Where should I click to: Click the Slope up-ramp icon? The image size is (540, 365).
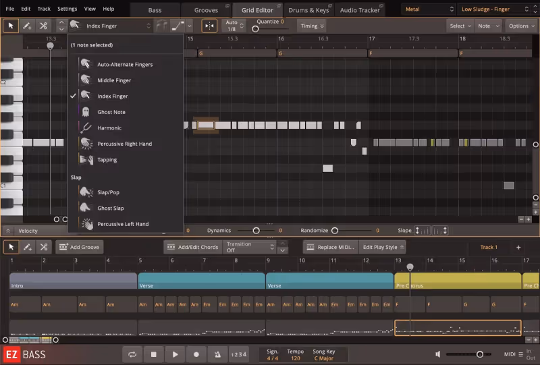(422, 231)
